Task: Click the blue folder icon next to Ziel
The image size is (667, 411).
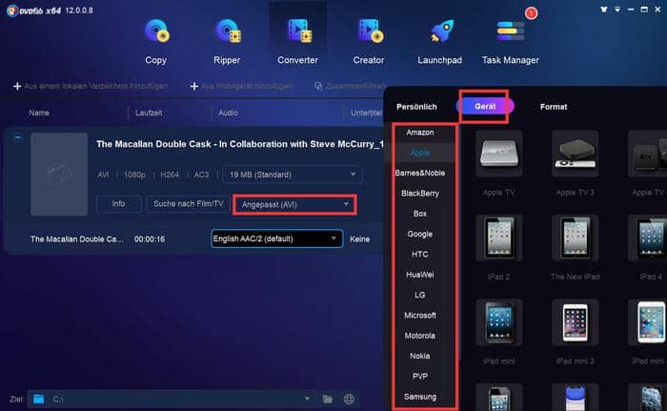Action: (x=39, y=399)
